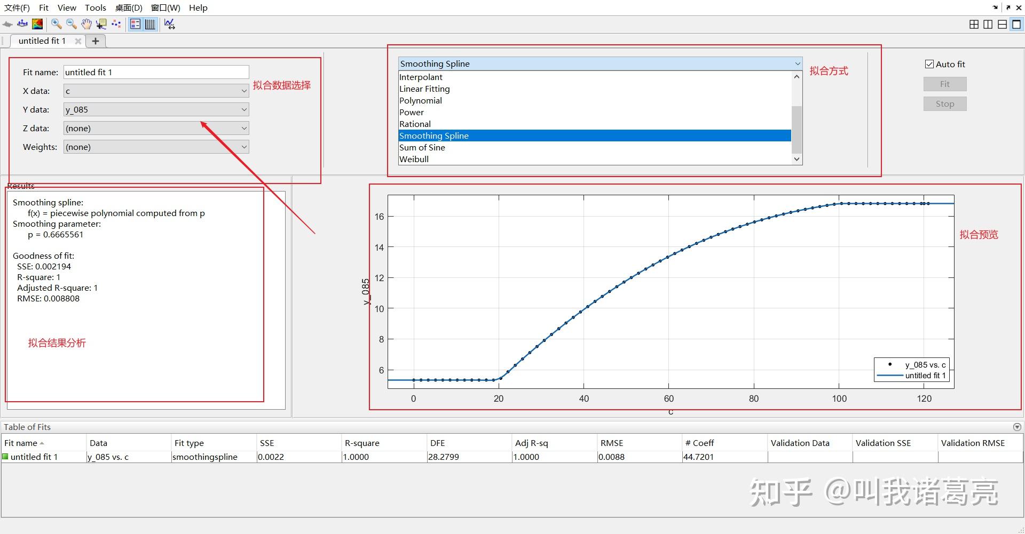The image size is (1025, 534).
Task: Activate the Pan tool
Action: point(86,24)
